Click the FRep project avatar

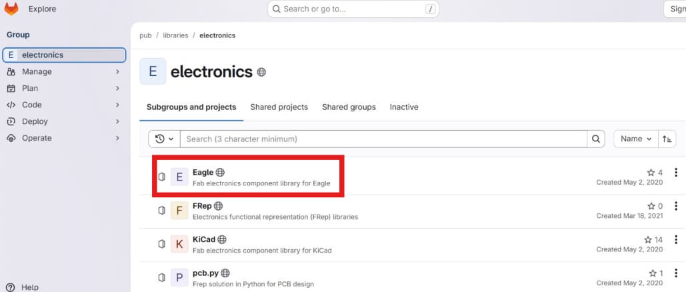pyautogui.click(x=179, y=211)
